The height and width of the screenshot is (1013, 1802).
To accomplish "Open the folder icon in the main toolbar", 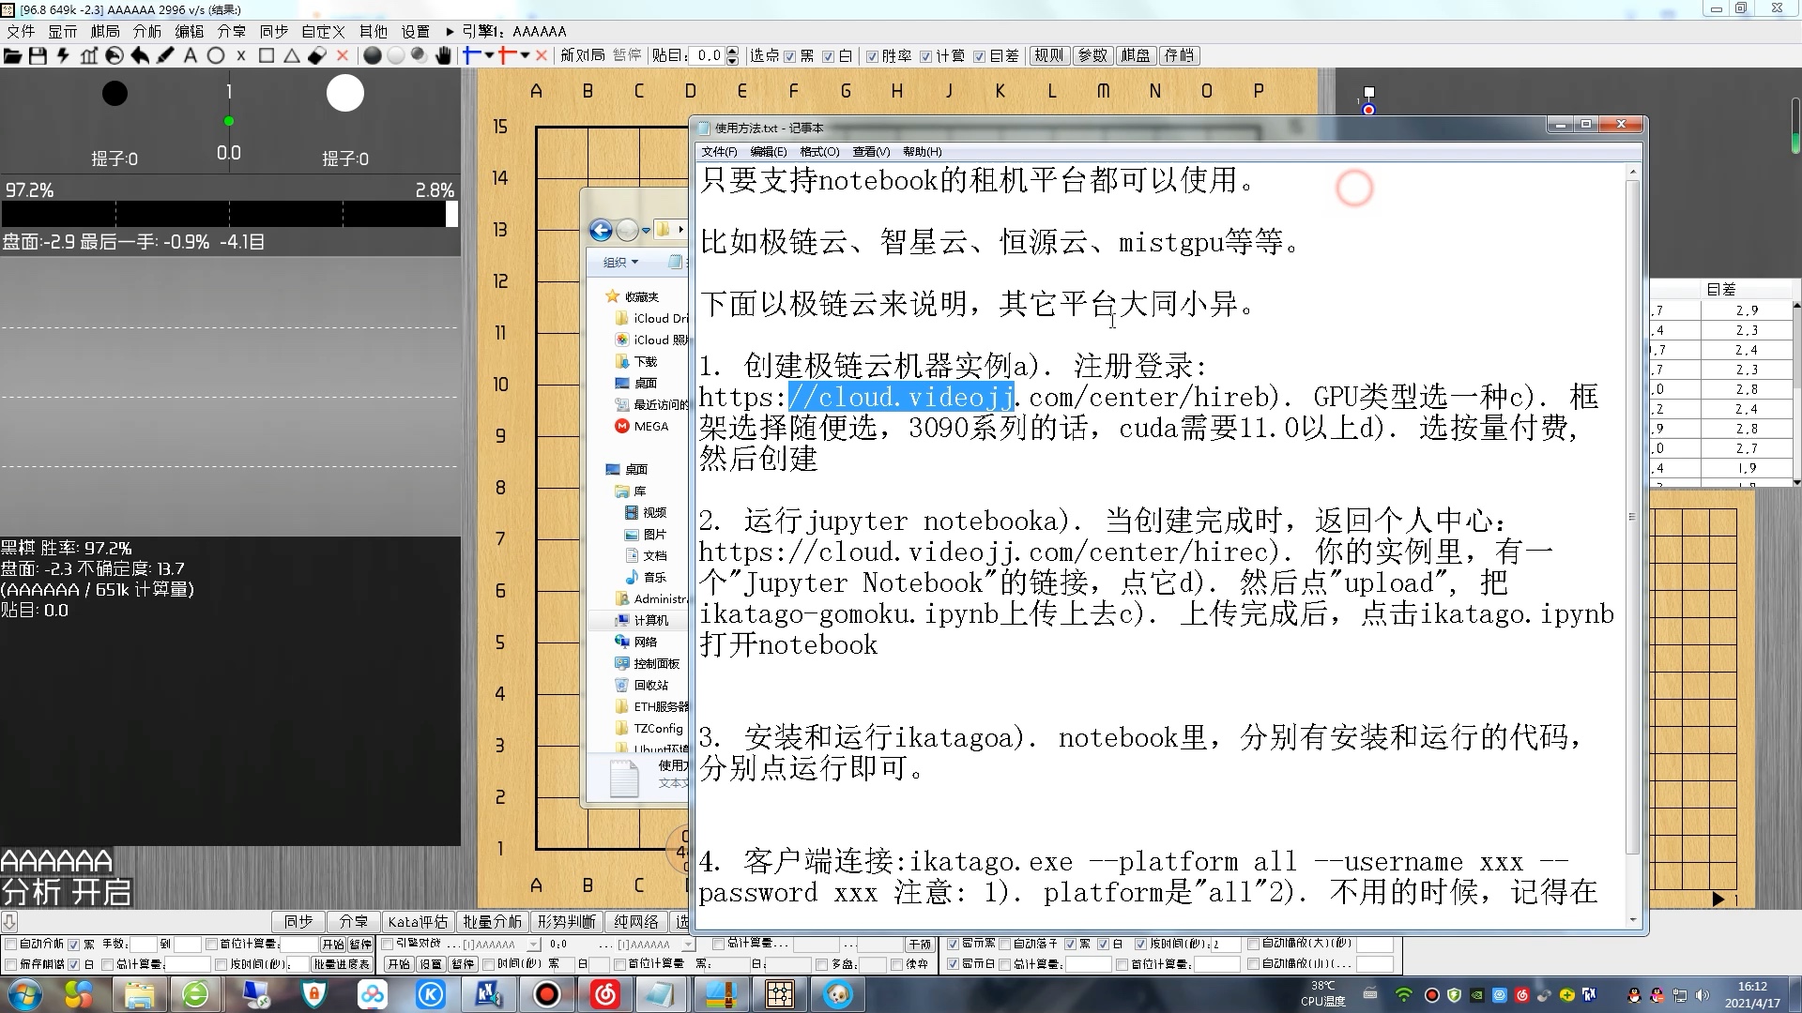I will 12,56.
